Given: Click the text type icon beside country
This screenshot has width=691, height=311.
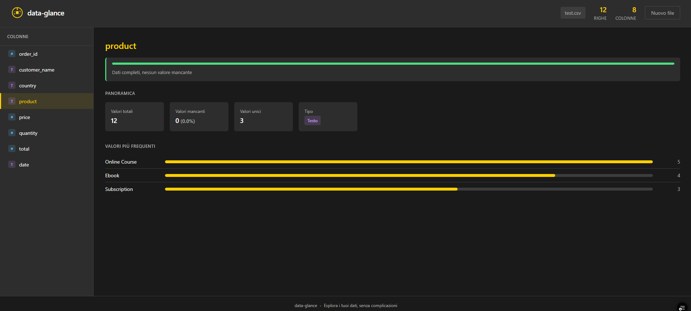Looking at the screenshot, I should coord(12,86).
